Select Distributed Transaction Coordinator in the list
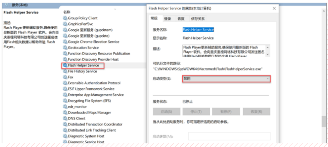The width and height of the screenshot is (328, 147). [95, 124]
